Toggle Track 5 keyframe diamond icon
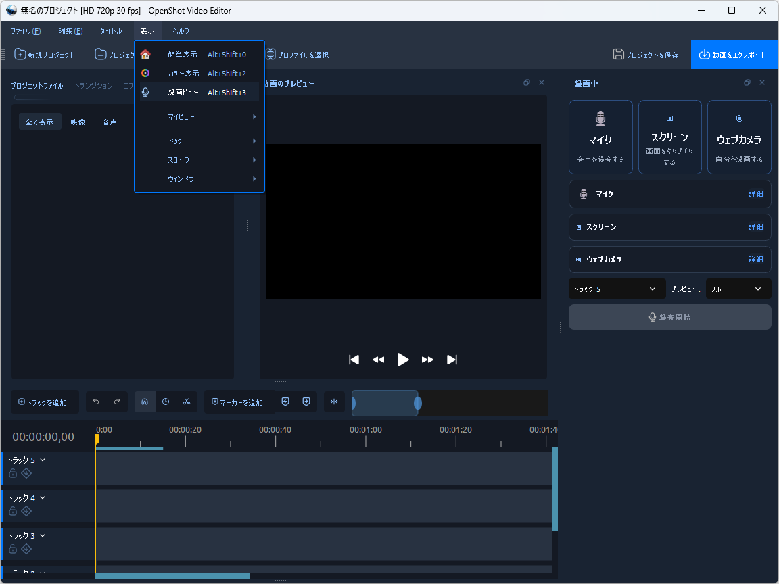Image resolution: width=779 pixels, height=584 pixels. click(x=27, y=473)
